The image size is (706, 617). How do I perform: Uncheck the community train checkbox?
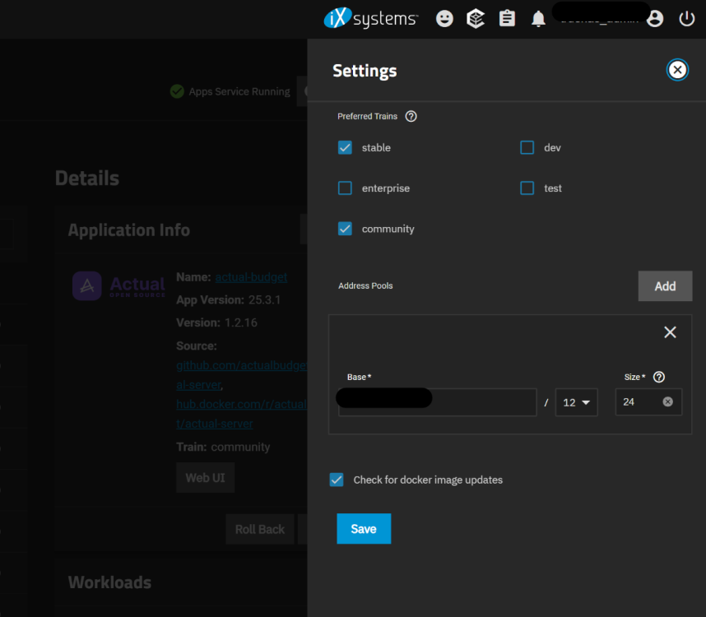tap(345, 229)
